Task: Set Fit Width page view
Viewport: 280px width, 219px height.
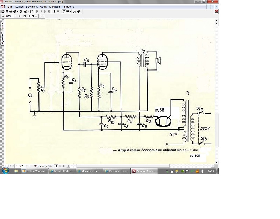Action: click(32, 16)
